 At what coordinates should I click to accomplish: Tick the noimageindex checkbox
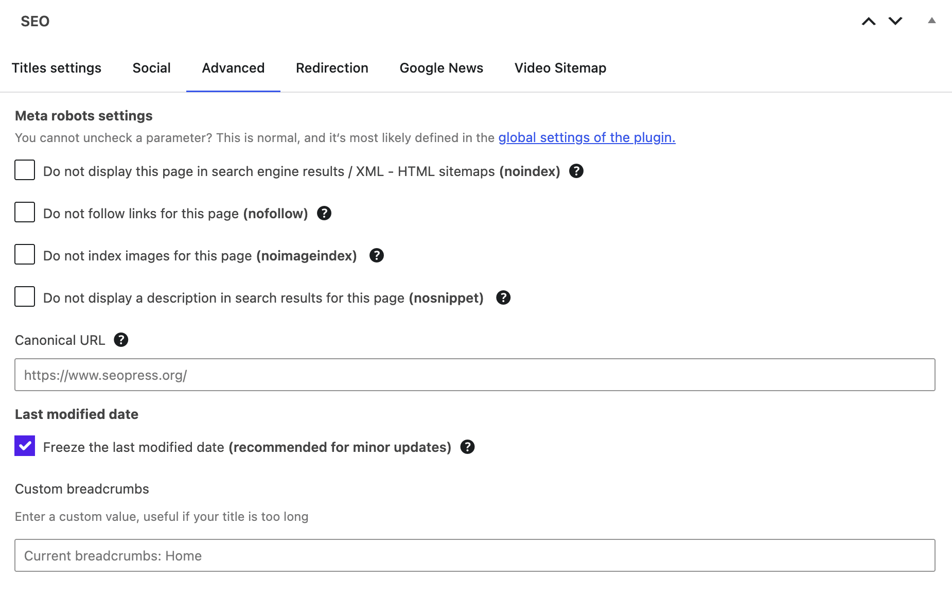pos(25,254)
